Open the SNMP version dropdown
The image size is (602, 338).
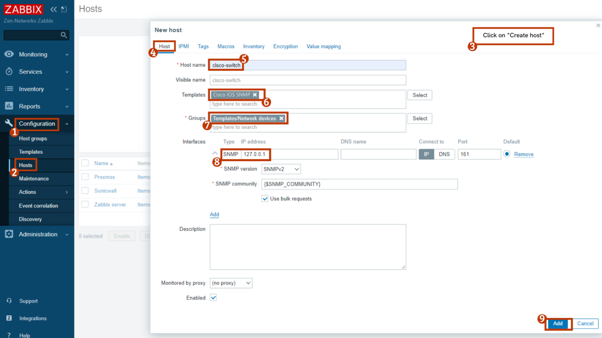[x=281, y=169]
